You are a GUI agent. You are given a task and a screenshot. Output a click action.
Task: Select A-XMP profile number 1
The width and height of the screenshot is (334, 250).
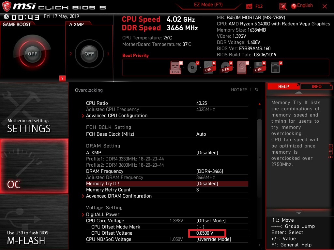pos(108,54)
